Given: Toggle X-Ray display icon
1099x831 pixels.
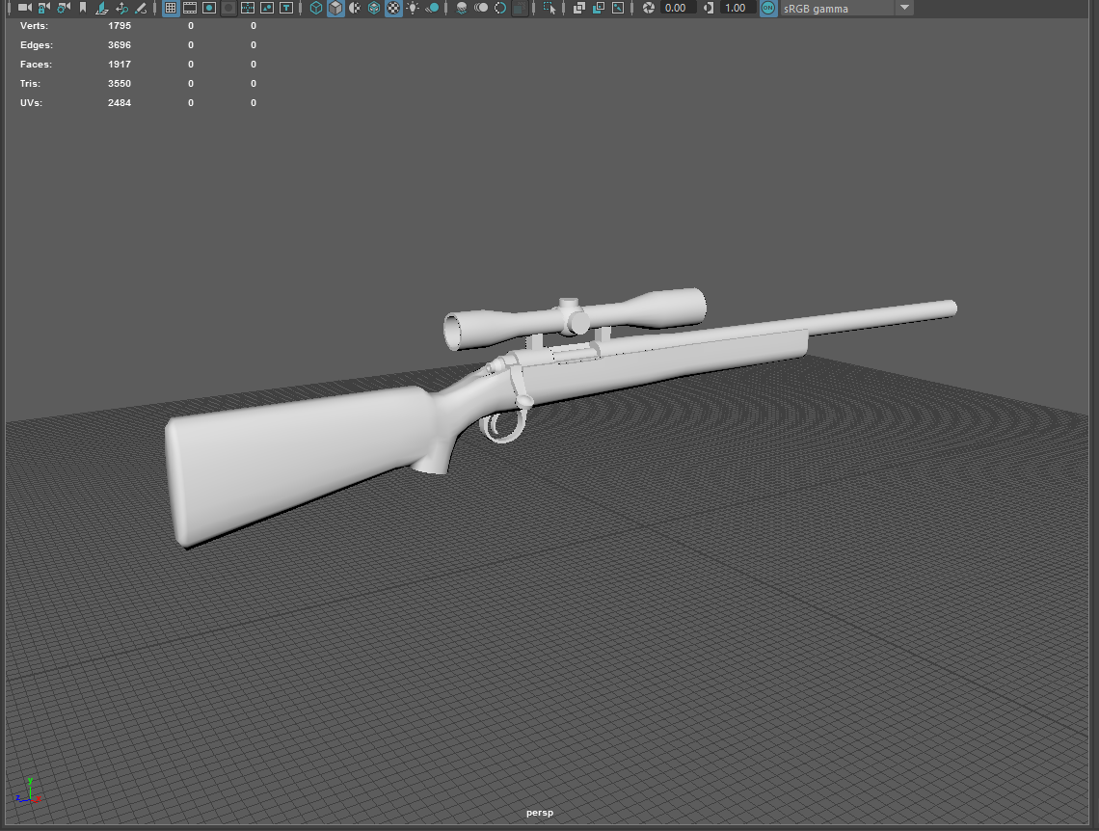Looking at the screenshot, I should click(579, 8).
